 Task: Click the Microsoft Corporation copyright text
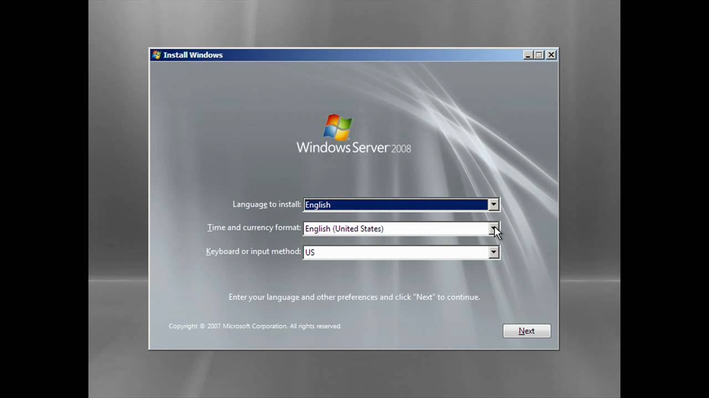point(255,326)
